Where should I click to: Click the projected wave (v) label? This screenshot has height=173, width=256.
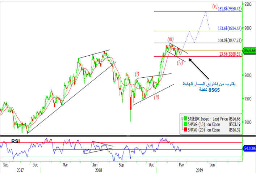pyautogui.click(x=215, y=6)
